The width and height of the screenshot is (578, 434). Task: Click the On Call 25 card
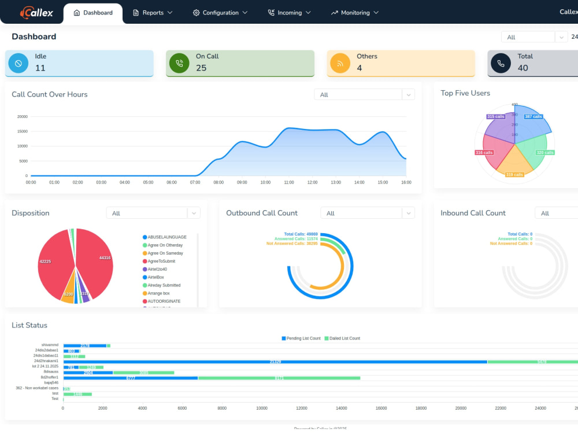[240, 63]
